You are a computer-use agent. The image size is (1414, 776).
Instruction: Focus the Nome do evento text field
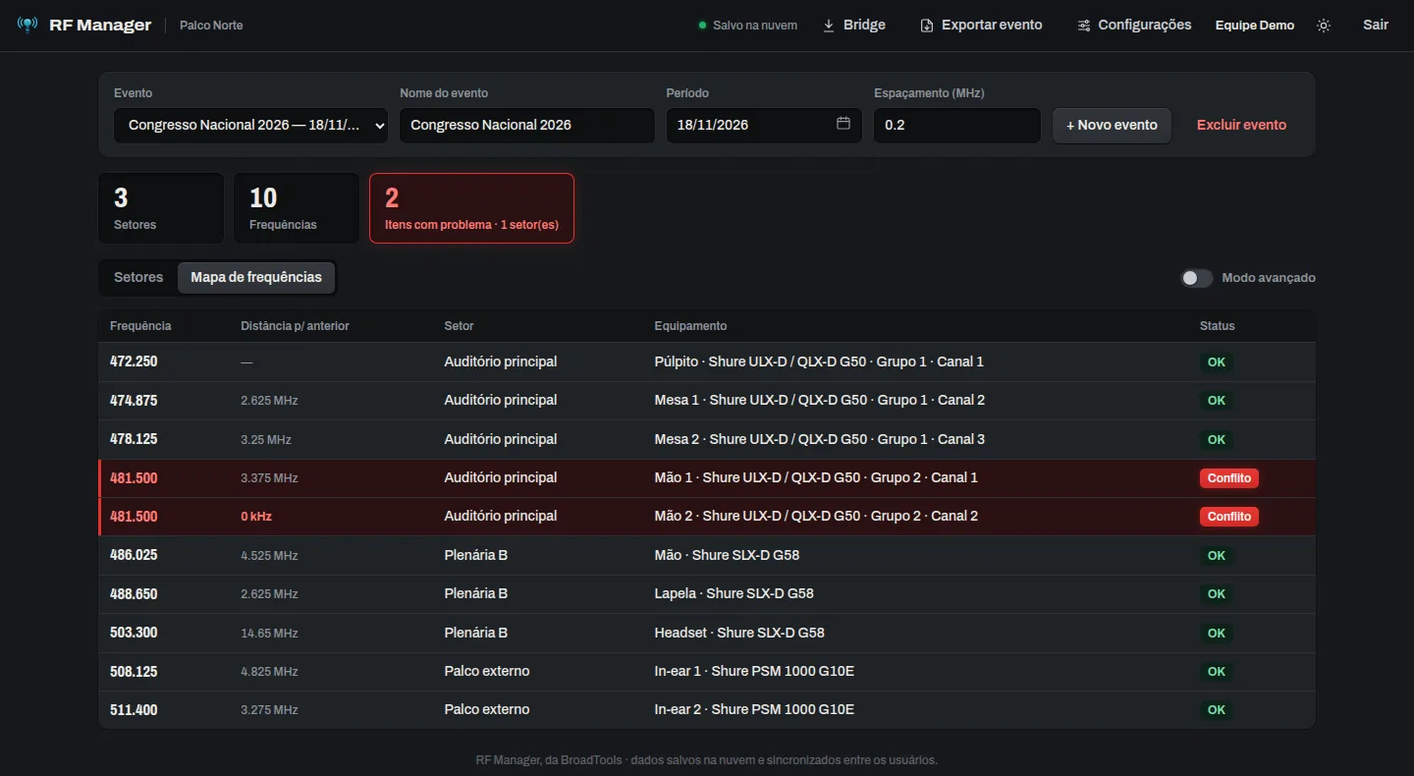[x=526, y=126]
